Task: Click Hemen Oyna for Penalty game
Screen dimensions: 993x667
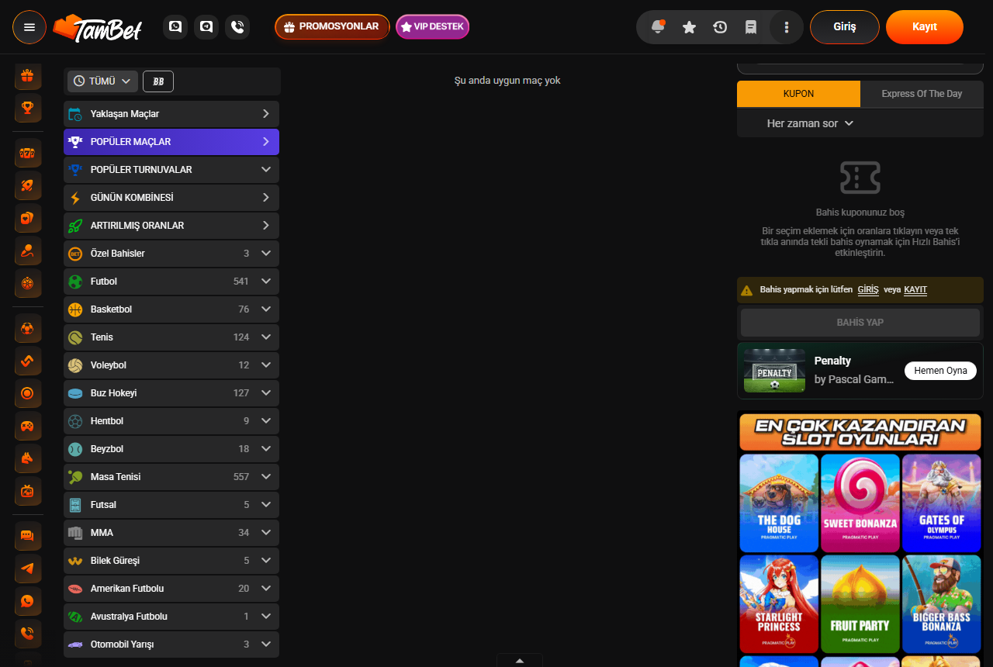Action: pos(940,371)
